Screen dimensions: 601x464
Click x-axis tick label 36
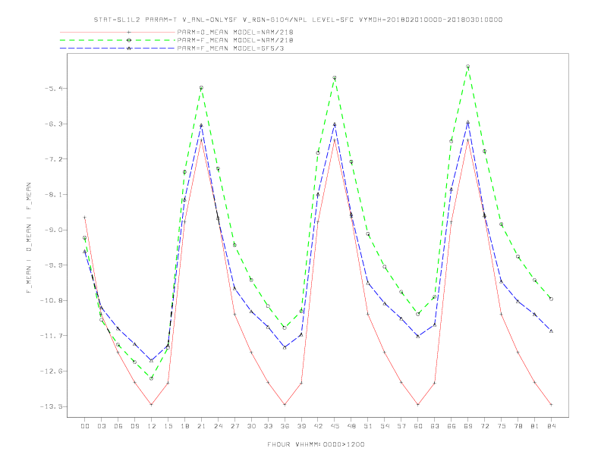point(285,426)
